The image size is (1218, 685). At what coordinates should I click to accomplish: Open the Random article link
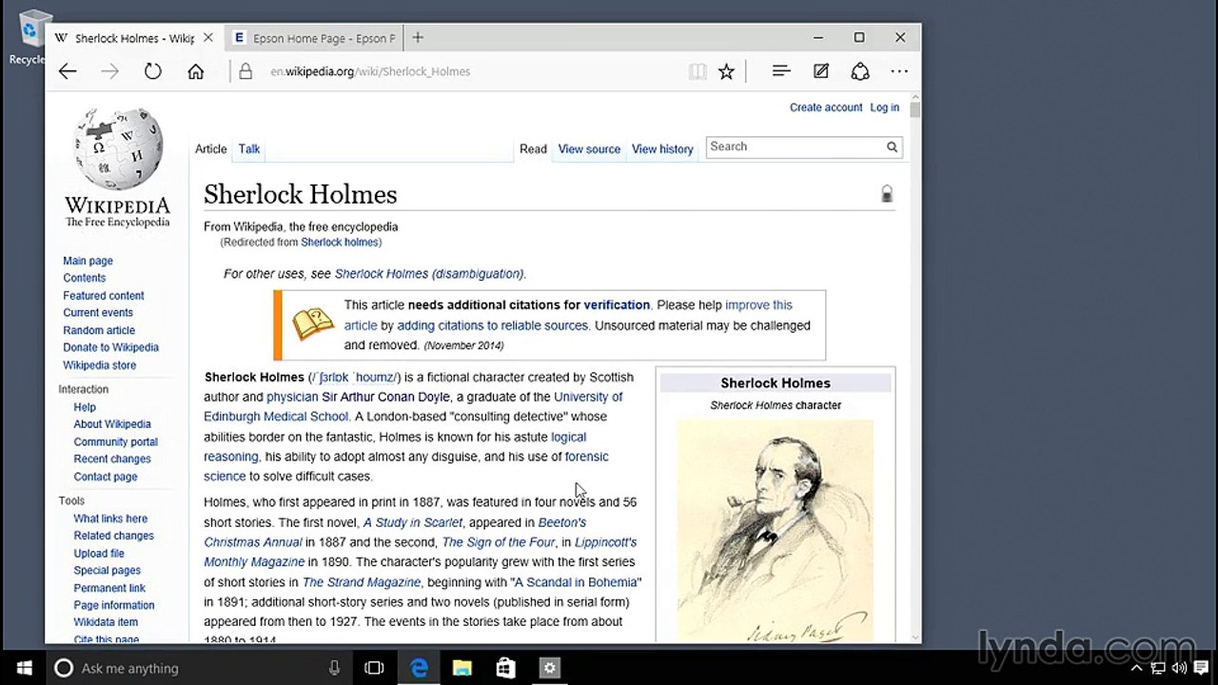tap(99, 330)
